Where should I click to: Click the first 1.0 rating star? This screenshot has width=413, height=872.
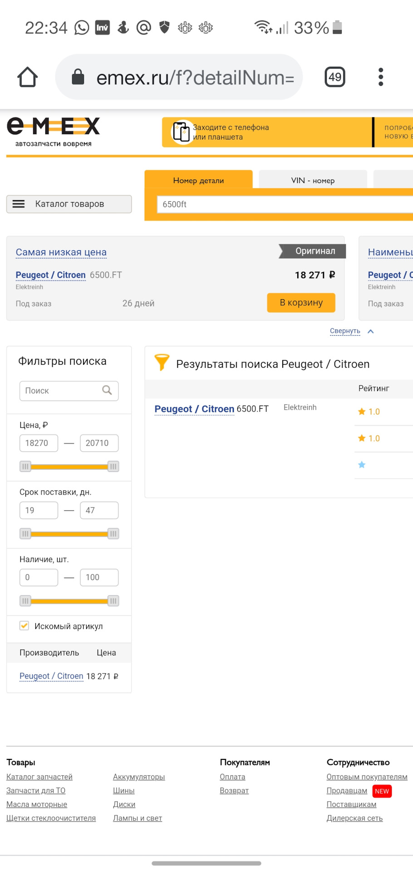(x=362, y=411)
